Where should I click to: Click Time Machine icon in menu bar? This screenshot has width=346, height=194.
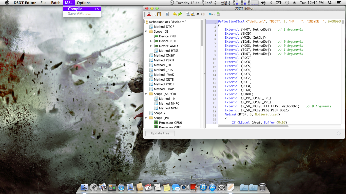click(x=287, y=3)
